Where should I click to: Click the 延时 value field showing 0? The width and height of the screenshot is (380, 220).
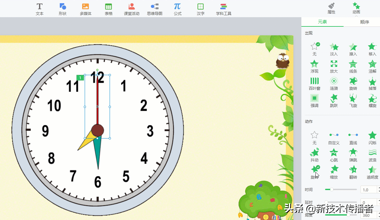(x=368, y=202)
